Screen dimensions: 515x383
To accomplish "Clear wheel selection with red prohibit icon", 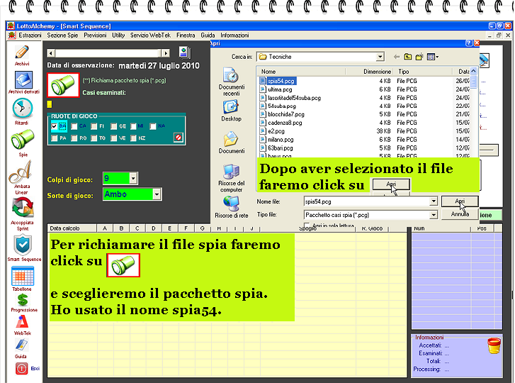I will pyautogui.click(x=179, y=137).
